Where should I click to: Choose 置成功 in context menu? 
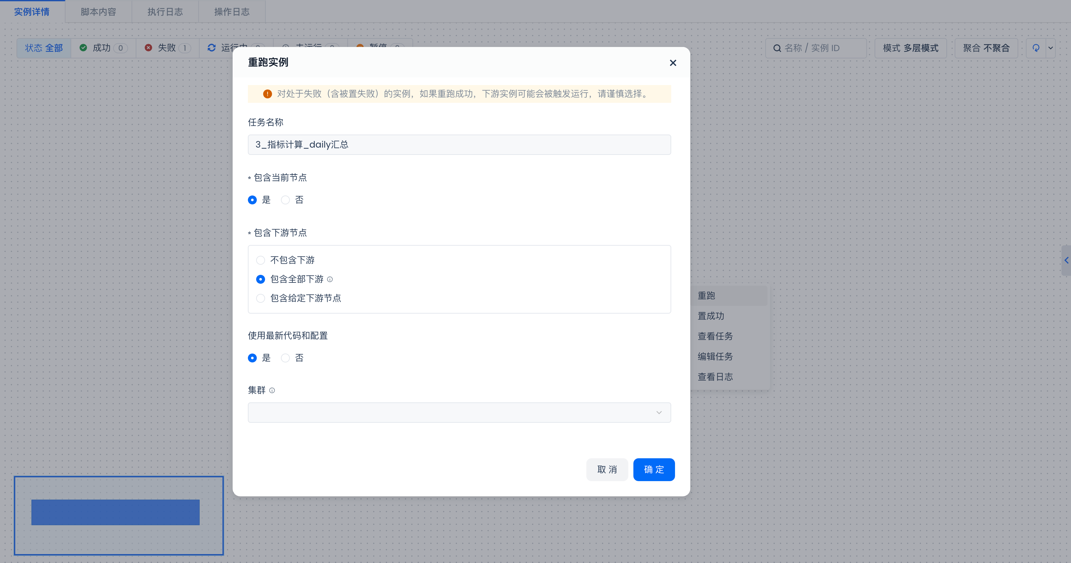711,316
